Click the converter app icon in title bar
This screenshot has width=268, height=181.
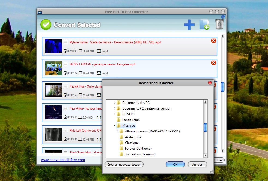click(40, 12)
